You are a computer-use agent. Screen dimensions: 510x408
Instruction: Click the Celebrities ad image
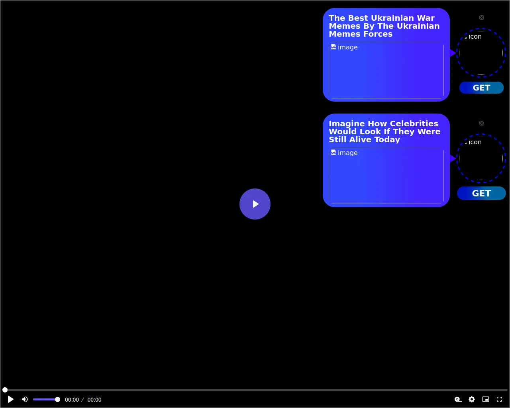[386, 176]
